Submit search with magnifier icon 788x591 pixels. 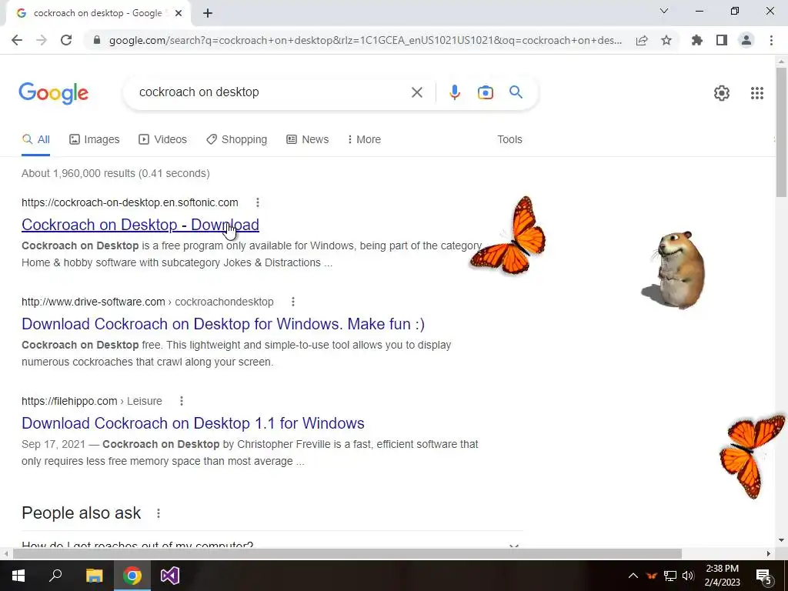[x=516, y=92]
